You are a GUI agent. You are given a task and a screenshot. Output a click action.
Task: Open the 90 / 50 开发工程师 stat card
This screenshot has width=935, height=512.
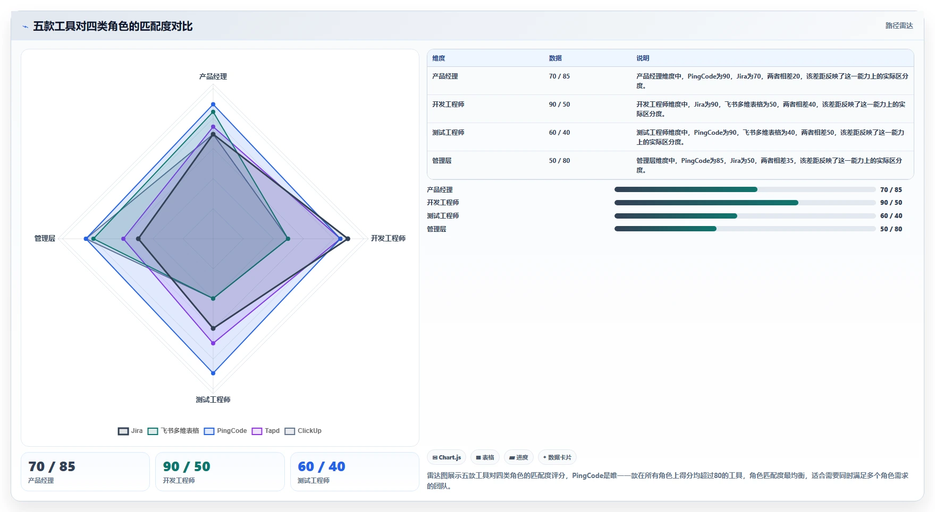click(x=220, y=472)
